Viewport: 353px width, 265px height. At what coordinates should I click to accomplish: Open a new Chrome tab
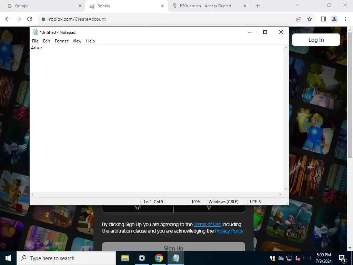258,6
